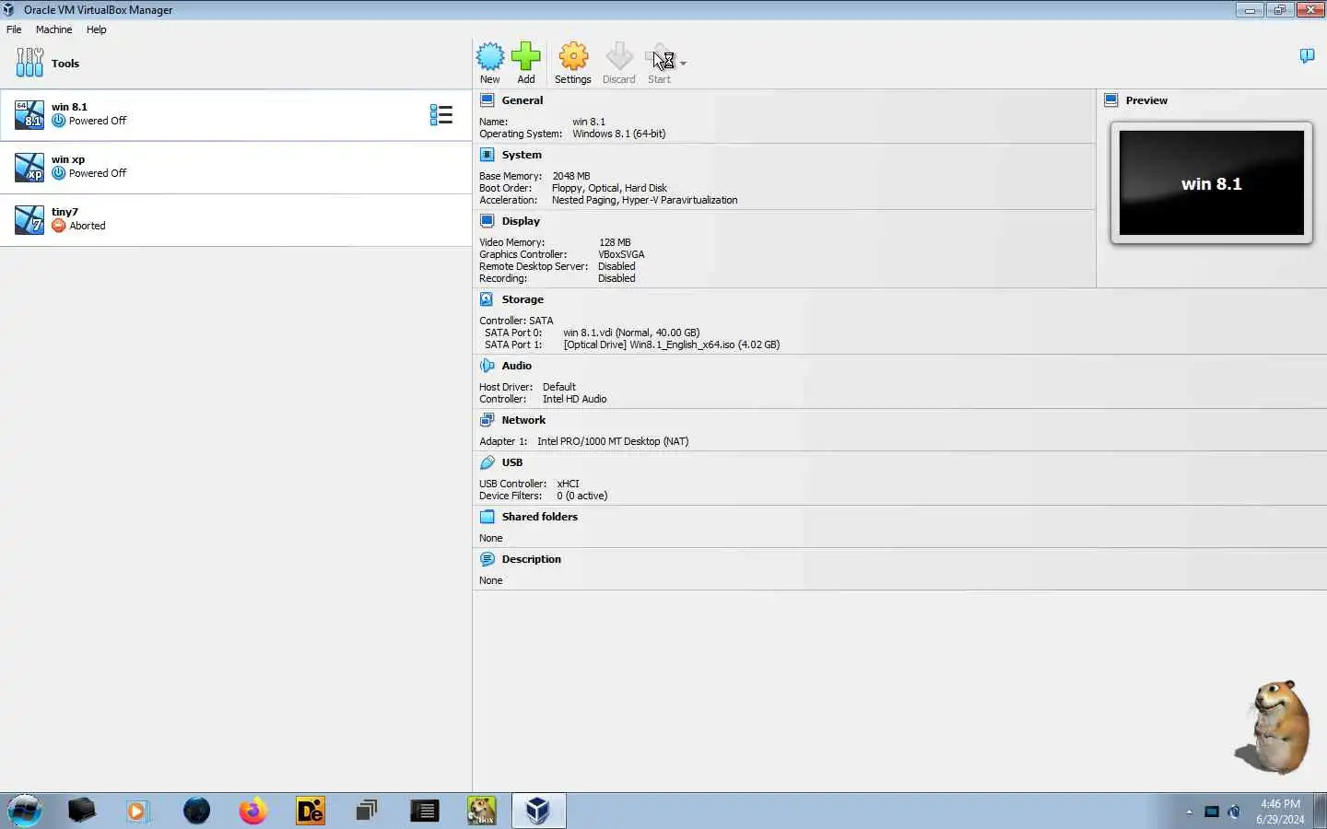This screenshot has width=1327, height=829.
Task: Click the 2048 MB base memory value
Action: tap(571, 176)
